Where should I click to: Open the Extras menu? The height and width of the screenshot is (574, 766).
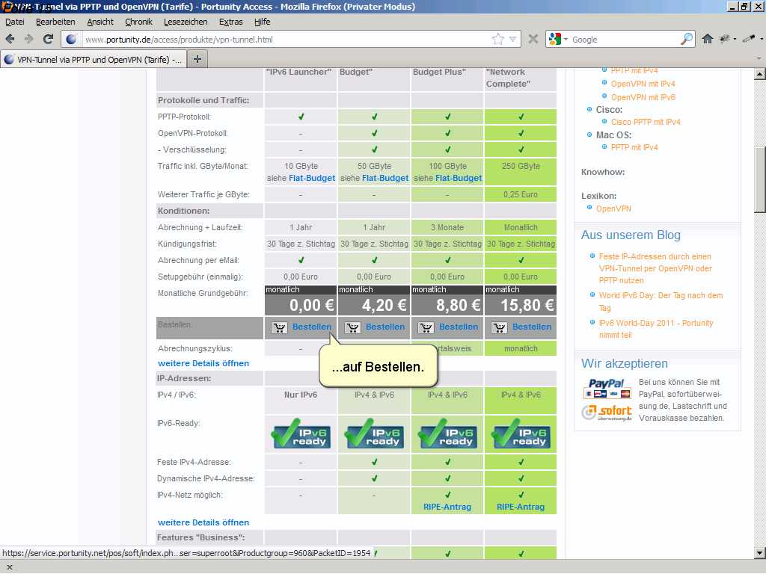(x=230, y=22)
